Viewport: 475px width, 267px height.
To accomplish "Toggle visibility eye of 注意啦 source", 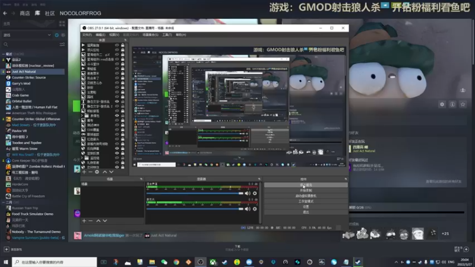I will coord(117,92).
